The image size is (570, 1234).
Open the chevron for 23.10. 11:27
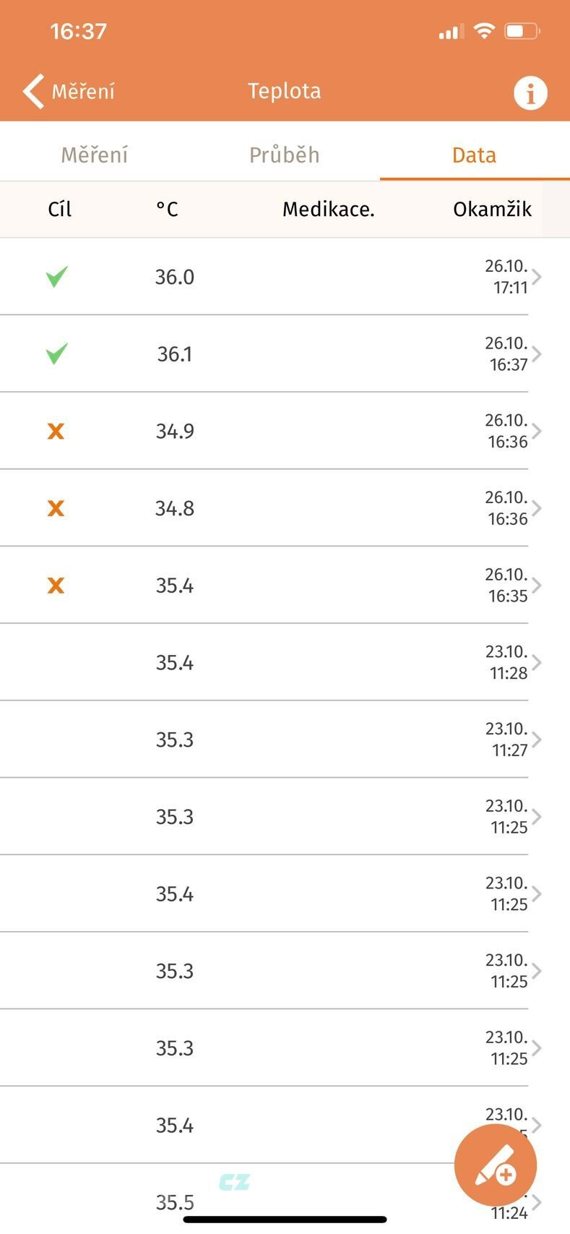[537, 740]
